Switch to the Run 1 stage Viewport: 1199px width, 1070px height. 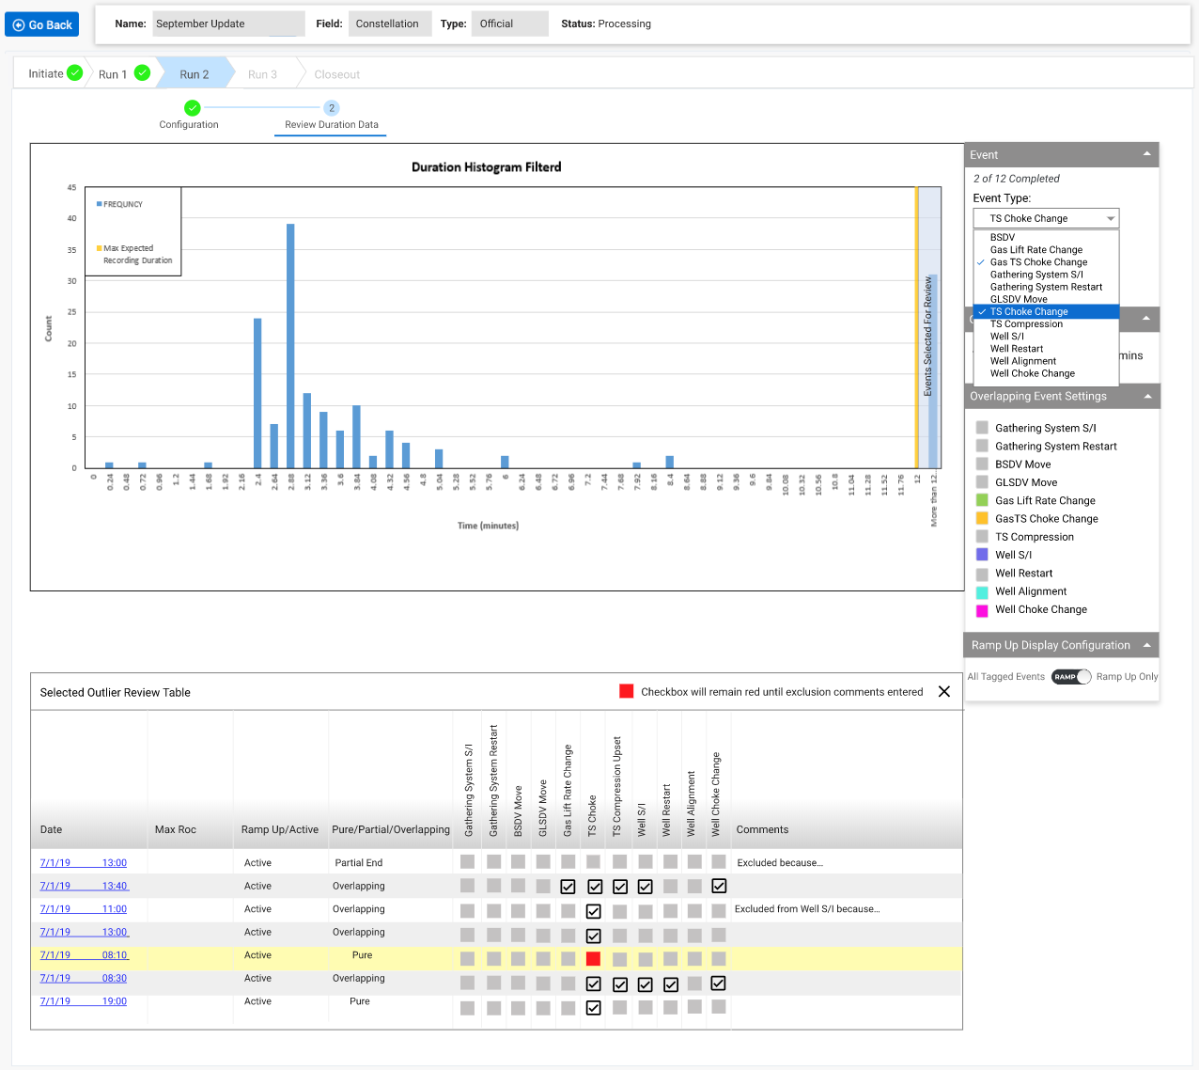(x=113, y=74)
